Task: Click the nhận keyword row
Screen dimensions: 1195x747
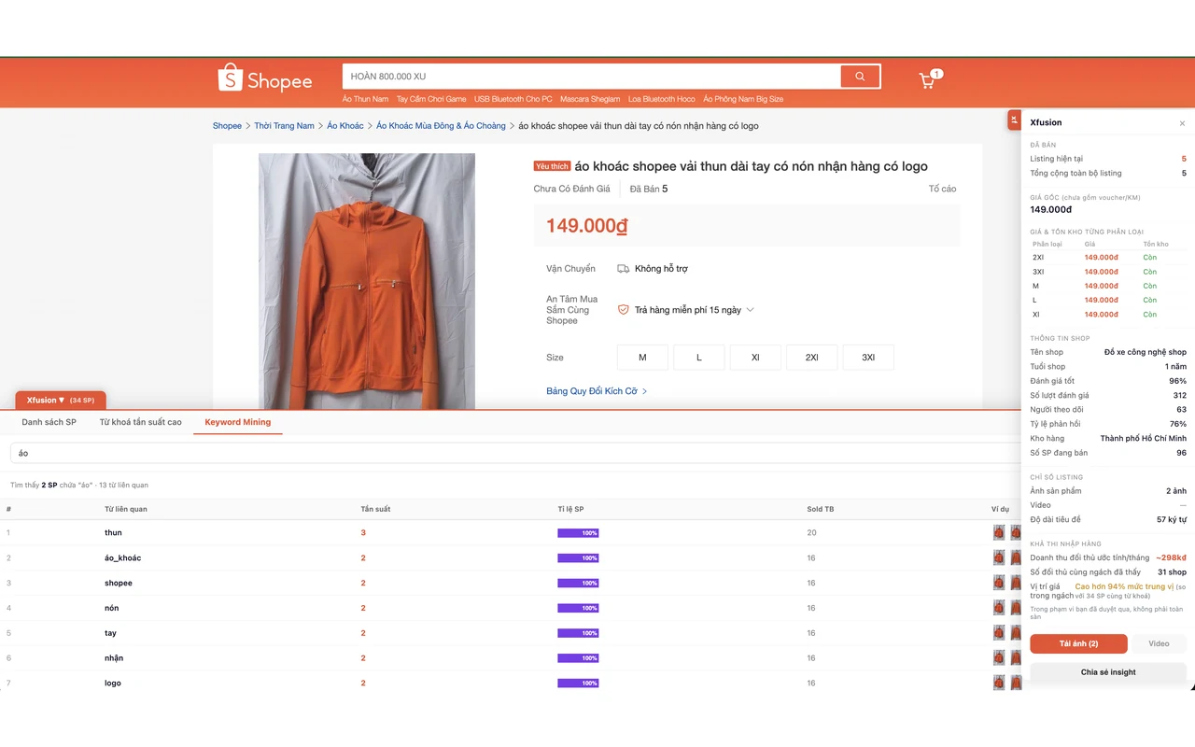Action: tap(511, 658)
